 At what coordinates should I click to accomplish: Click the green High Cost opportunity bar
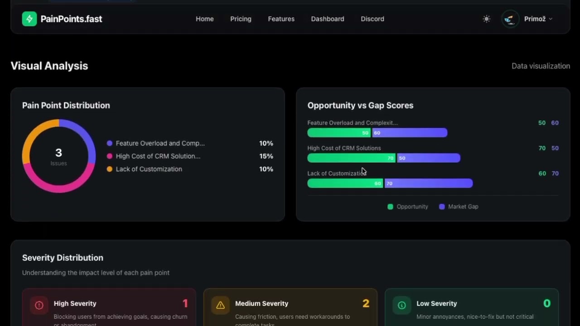[x=352, y=158]
